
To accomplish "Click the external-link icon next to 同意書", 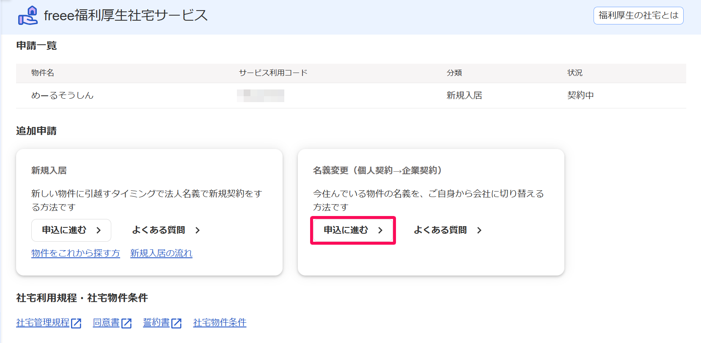I will tap(126, 323).
